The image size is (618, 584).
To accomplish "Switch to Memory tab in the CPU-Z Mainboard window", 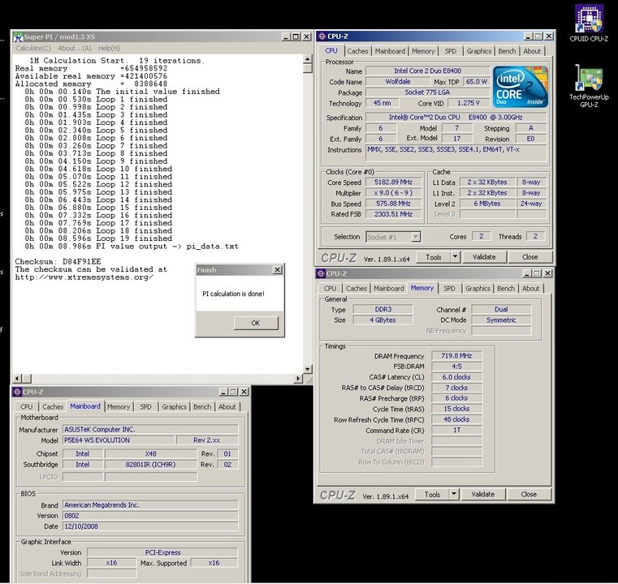I will pyautogui.click(x=119, y=406).
